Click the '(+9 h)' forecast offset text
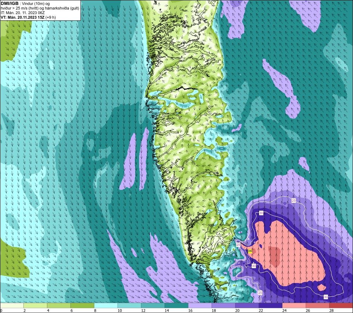This screenshot has height=313, width=353. click(50, 17)
